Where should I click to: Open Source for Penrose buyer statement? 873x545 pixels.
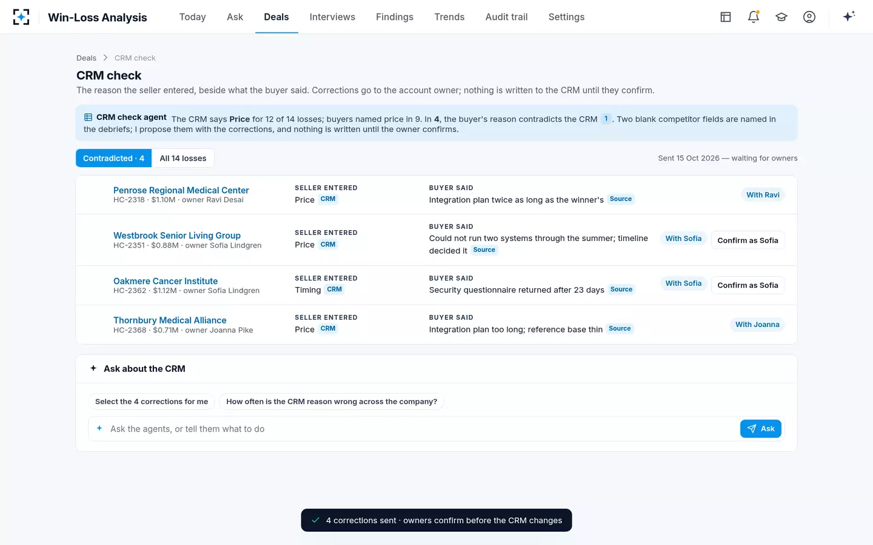(621, 199)
